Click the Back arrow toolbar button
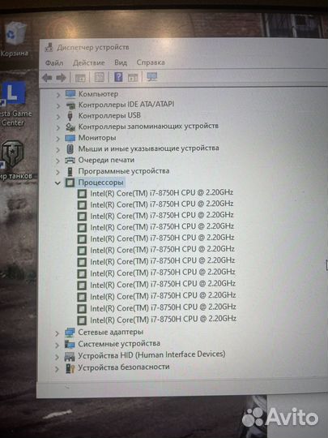The image size is (328, 438). 47,77
